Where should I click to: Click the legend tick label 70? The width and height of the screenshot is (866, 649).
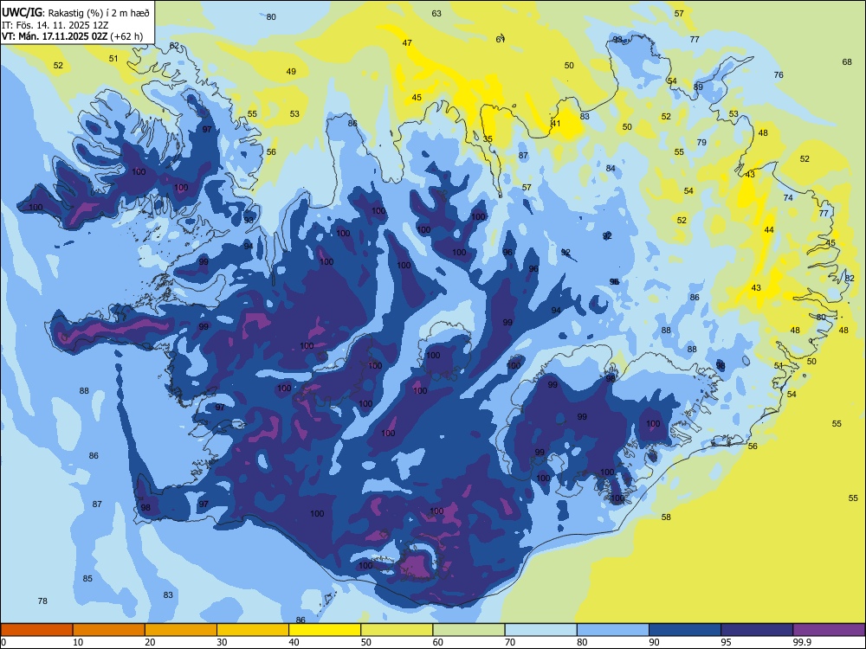(510, 642)
